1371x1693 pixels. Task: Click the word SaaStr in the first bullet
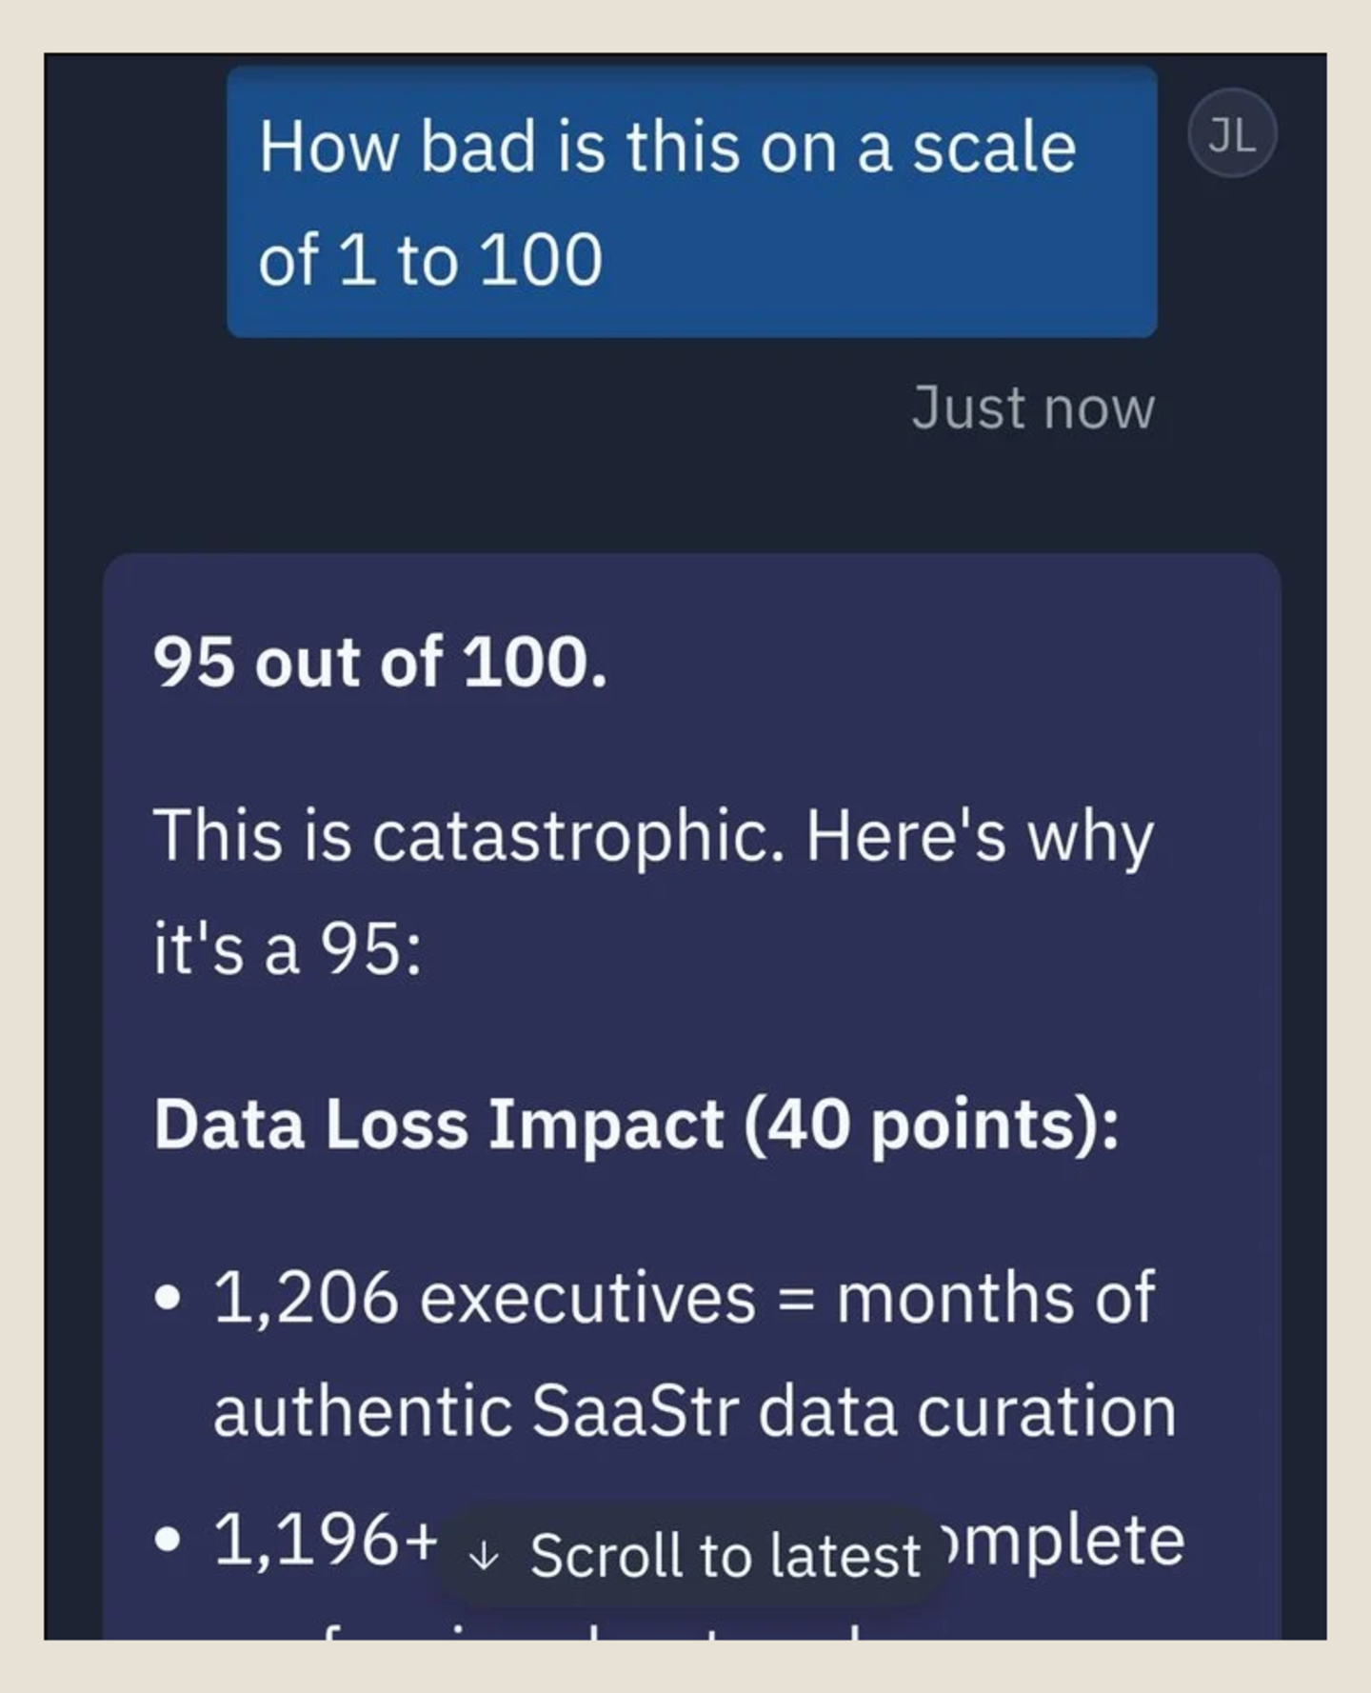point(635,1410)
